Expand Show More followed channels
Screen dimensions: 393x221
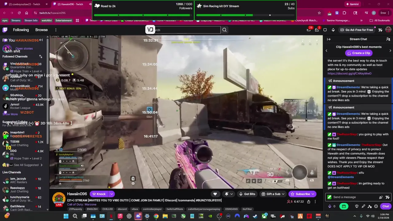10,114
